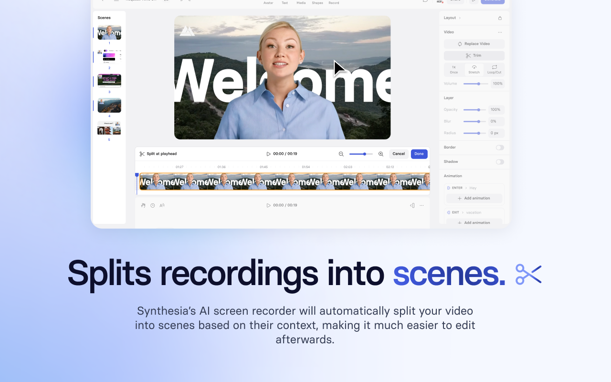
Task: Open the script bar more options menu
Action: 421,205
